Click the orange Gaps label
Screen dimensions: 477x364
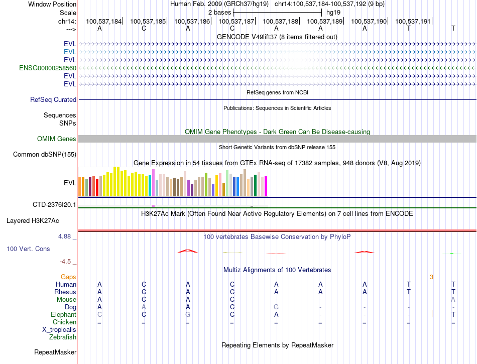tap(68, 277)
